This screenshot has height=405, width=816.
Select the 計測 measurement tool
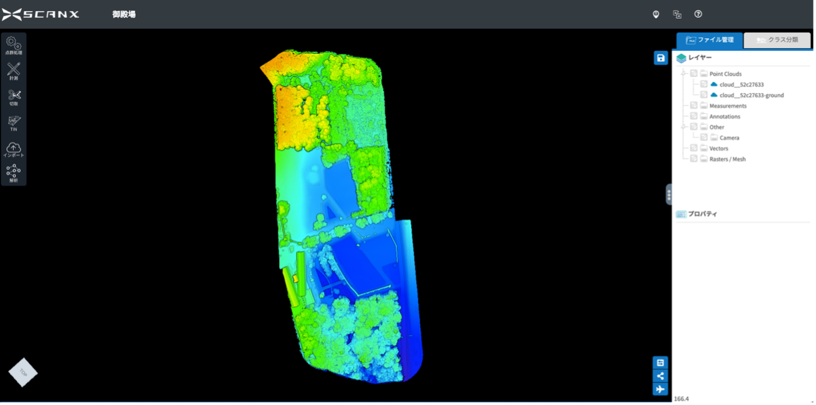point(13,71)
